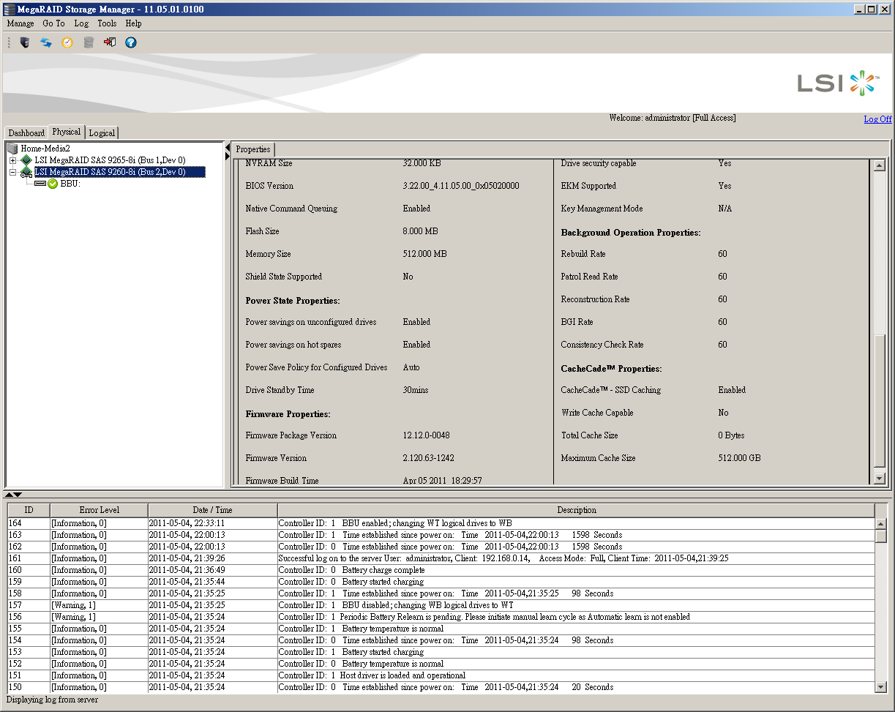895x712 pixels.
Task: Click the [Warning, 1] cell of ID 157
Action: click(99, 605)
